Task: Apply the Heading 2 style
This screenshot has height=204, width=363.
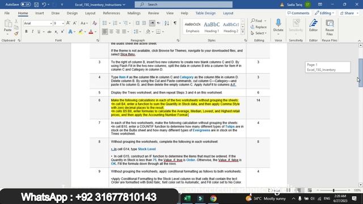Action: pos(231,27)
